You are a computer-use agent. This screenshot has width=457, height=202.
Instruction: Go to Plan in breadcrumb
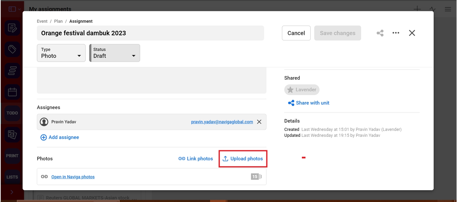pos(58,21)
